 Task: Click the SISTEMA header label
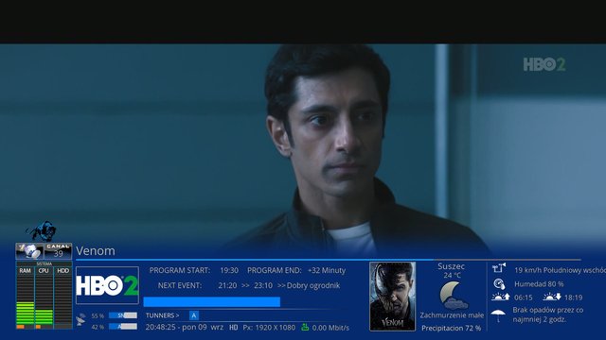click(45, 264)
